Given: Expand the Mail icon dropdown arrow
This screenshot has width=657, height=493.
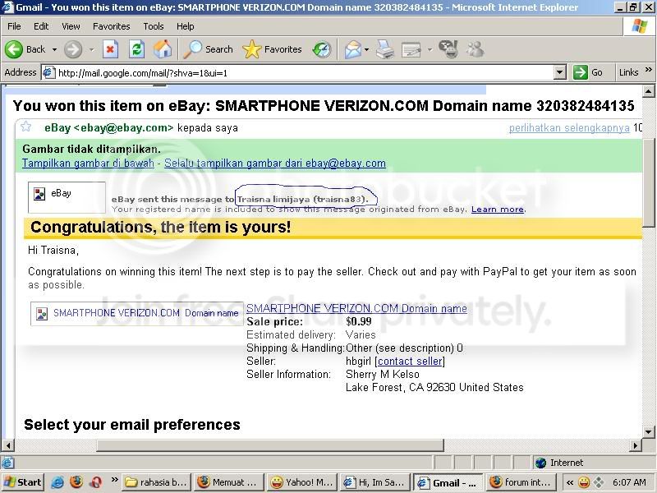Looking at the screenshot, I should coord(366,49).
